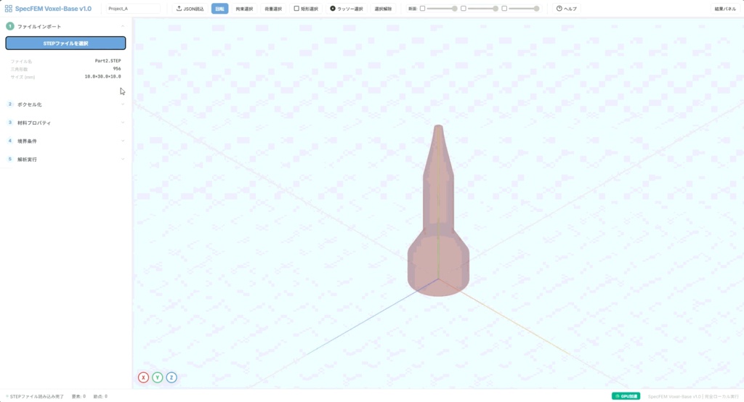Click the STEPファイル読み込み完了 status message
Screen dimensions: 744x402
click(36, 396)
